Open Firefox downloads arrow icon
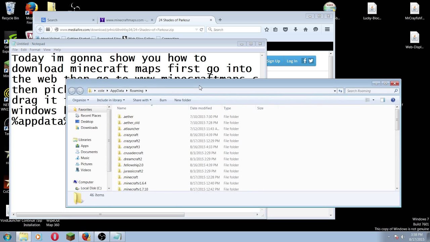 (x=296, y=30)
